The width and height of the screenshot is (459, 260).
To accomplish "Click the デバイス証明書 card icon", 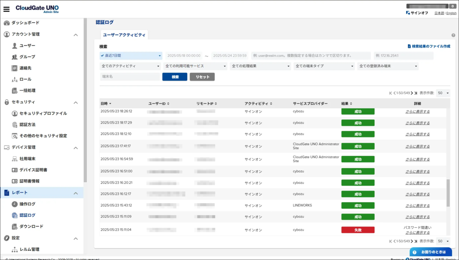I will tap(15, 170).
